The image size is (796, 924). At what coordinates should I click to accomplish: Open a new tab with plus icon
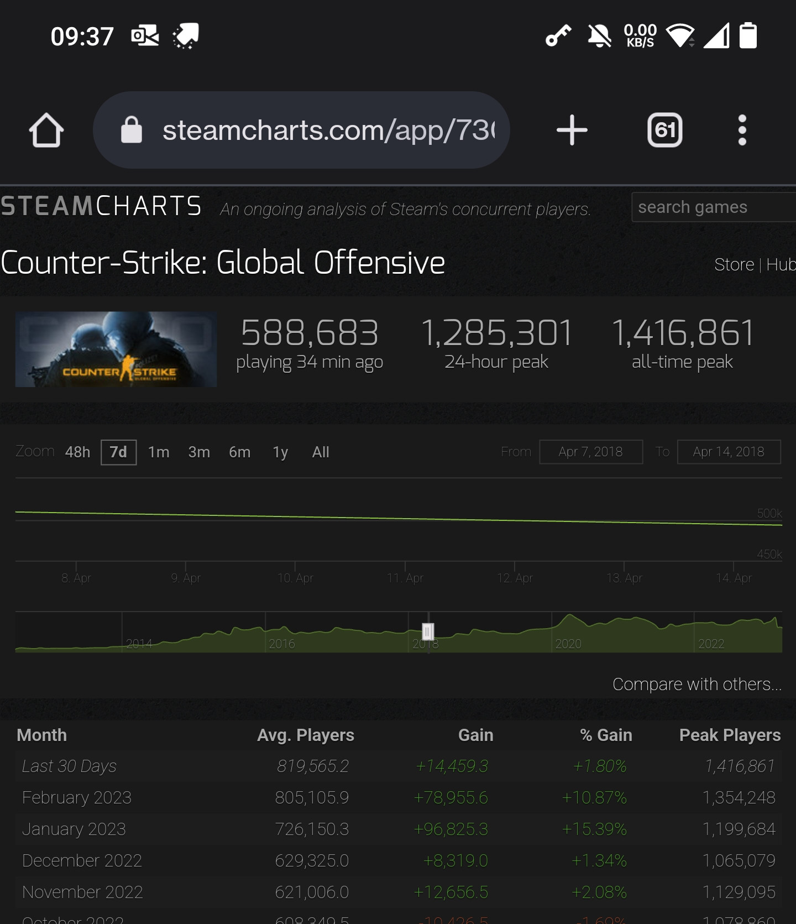coord(572,130)
